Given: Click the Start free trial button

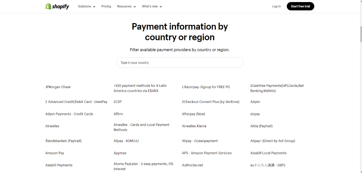Looking at the screenshot, I should click(300, 6).
